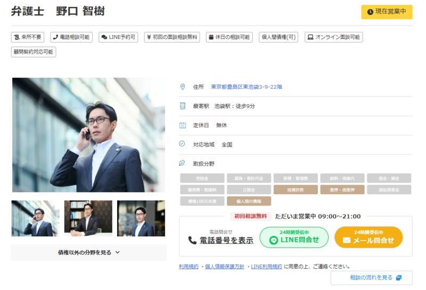Click the 無休 holiday value
The width and height of the screenshot is (426, 290).
click(222, 126)
